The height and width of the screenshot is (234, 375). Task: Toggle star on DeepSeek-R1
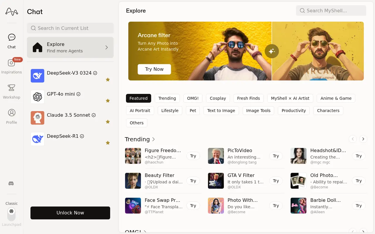tap(108, 143)
